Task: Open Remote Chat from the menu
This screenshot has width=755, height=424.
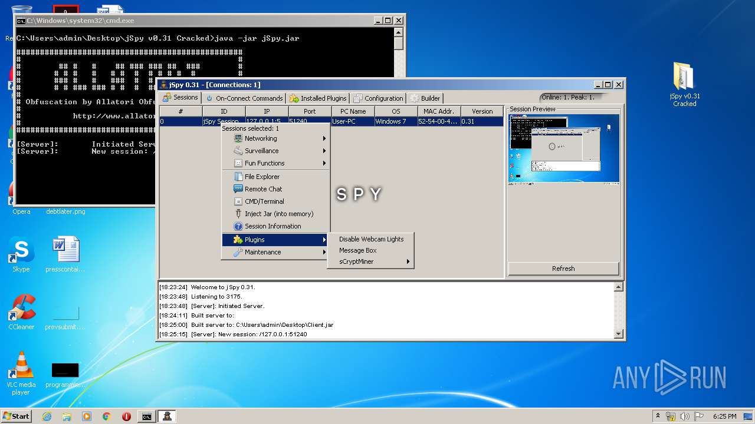Action: 275,189
